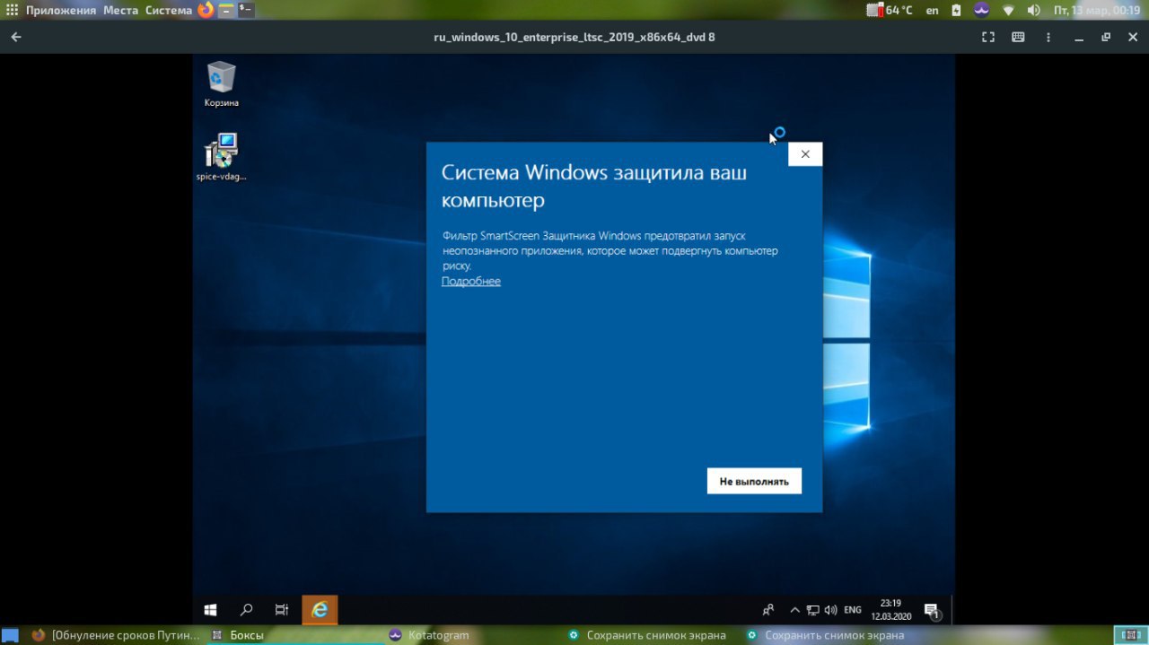The height and width of the screenshot is (645, 1149).
Task: Open the network indicator in top panel
Action: [1008, 10]
